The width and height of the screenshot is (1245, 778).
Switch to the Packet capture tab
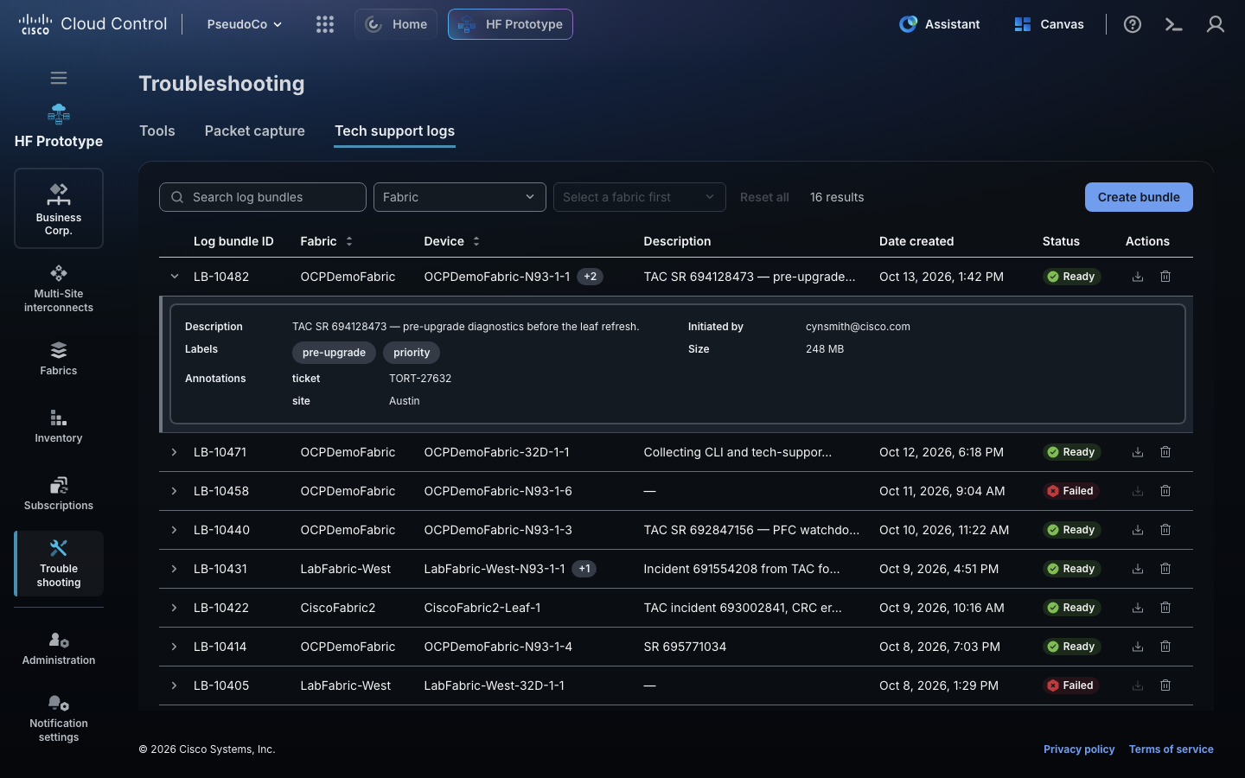pos(255,131)
